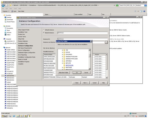
Task: Click the Instance ID text field
Action: click(x=82, y=39)
